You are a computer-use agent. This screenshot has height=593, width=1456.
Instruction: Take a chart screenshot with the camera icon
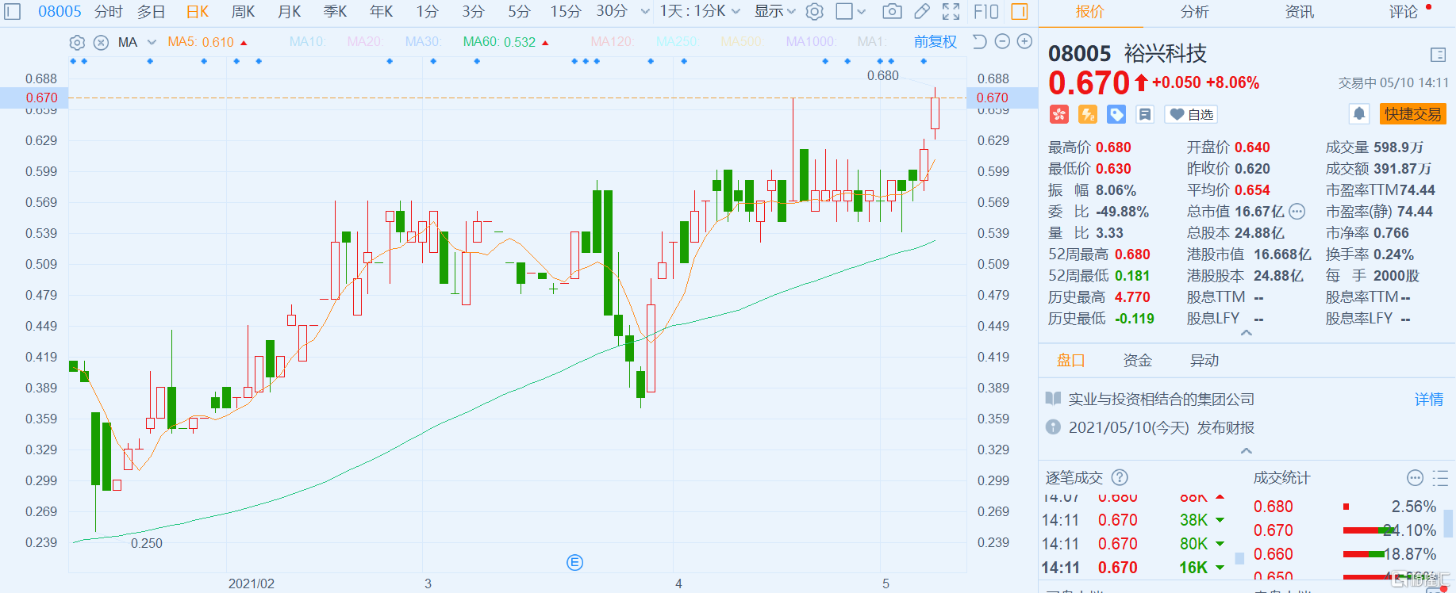pos(892,11)
